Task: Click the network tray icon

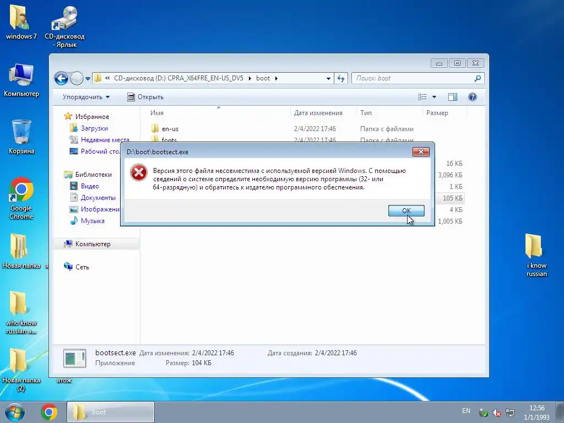Action: coord(509,413)
